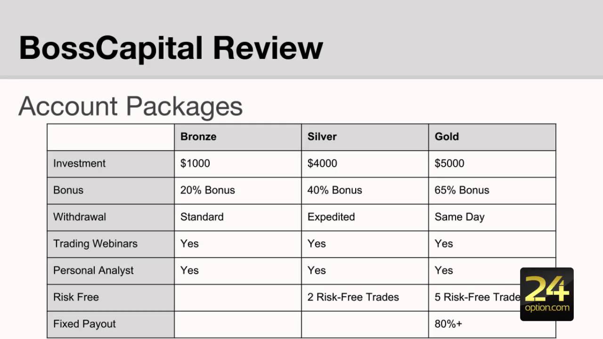Click the Same Day withdrawal cell
The image size is (603, 339).
click(x=459, y=217)
